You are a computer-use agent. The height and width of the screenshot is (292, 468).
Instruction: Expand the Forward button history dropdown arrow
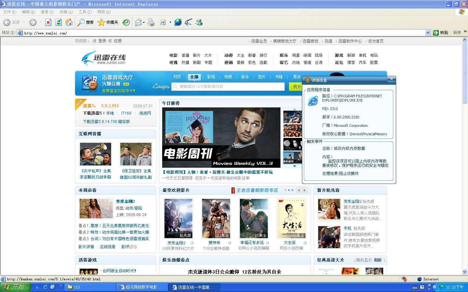40,22
